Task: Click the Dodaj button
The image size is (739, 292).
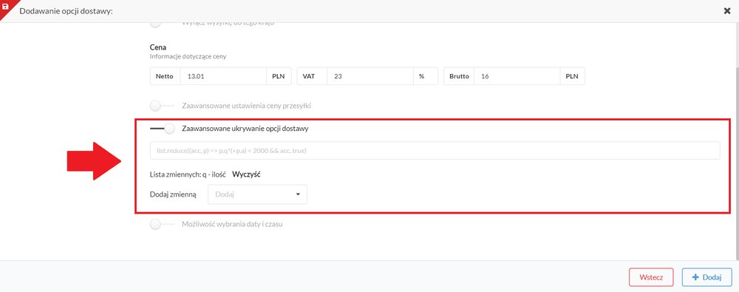Action: [707, 277]
